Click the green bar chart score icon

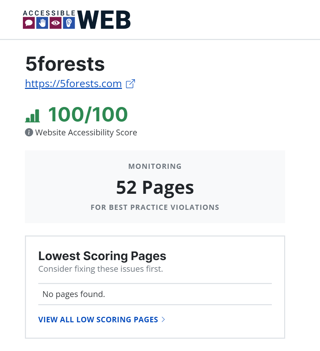coord(32,116)
